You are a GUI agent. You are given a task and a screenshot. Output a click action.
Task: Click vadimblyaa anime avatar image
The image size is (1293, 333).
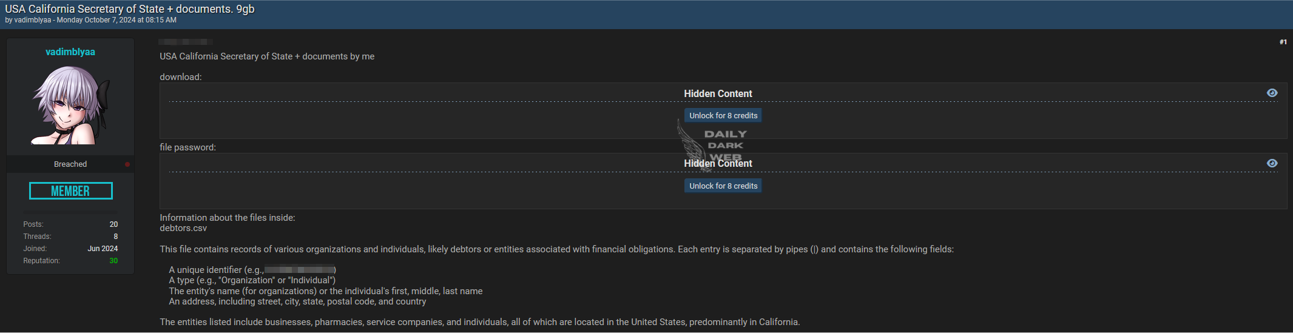[x=70, y=104]
